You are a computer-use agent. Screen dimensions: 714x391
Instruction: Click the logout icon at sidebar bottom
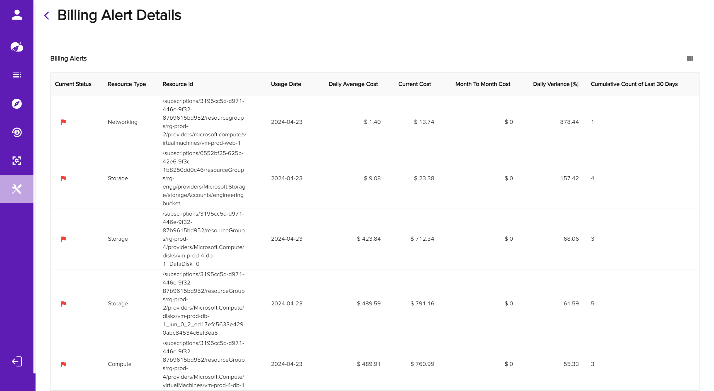coord(17,361)
